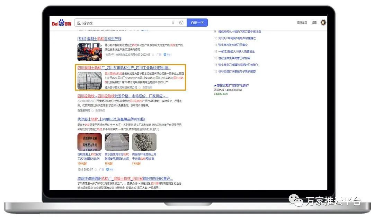Open 百度首页 in the top navigation
The image size is (374, 218).
302,23
